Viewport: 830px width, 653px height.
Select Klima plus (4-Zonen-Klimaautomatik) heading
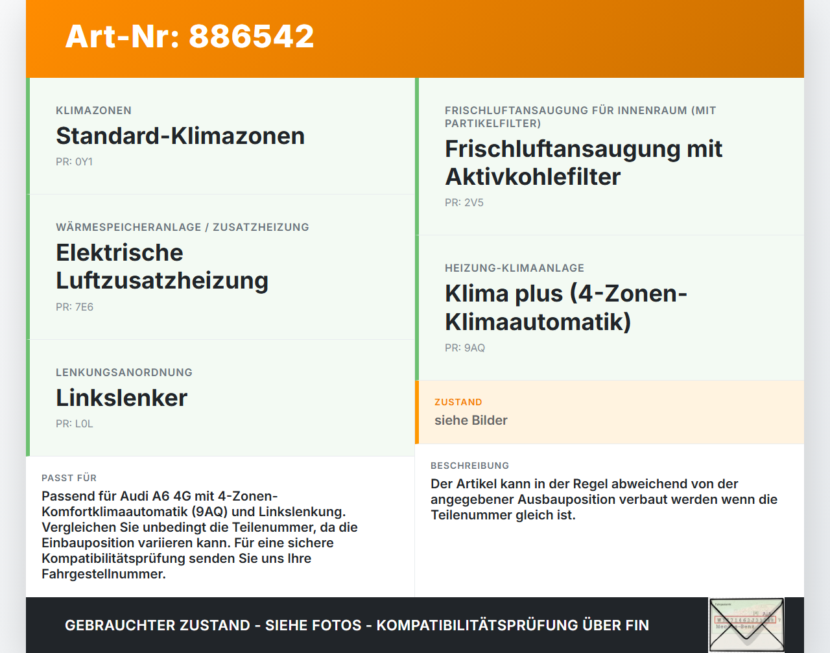tap(566, 307)
